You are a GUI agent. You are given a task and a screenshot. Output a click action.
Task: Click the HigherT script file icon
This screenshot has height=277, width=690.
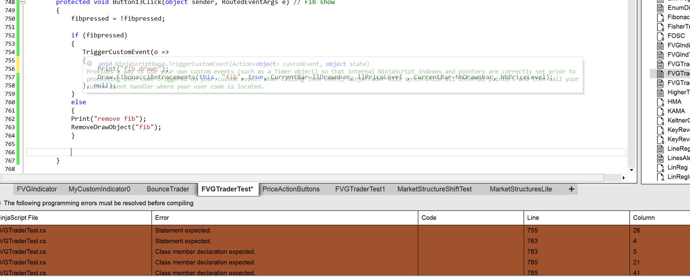point(660,92)
